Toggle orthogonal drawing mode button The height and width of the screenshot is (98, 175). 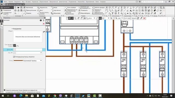[97, 18]
